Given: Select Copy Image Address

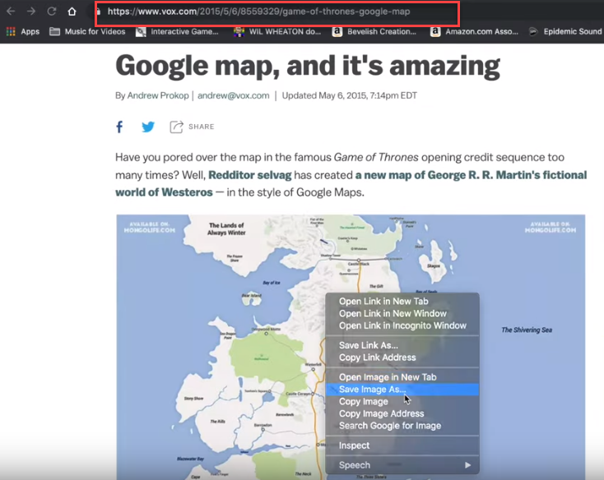Looking at the screenshot, I should pos(402,414).
